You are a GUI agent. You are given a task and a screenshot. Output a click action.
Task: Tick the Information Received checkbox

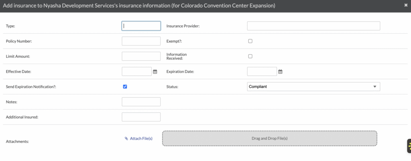pyautogui.click(x=250, y=56)
